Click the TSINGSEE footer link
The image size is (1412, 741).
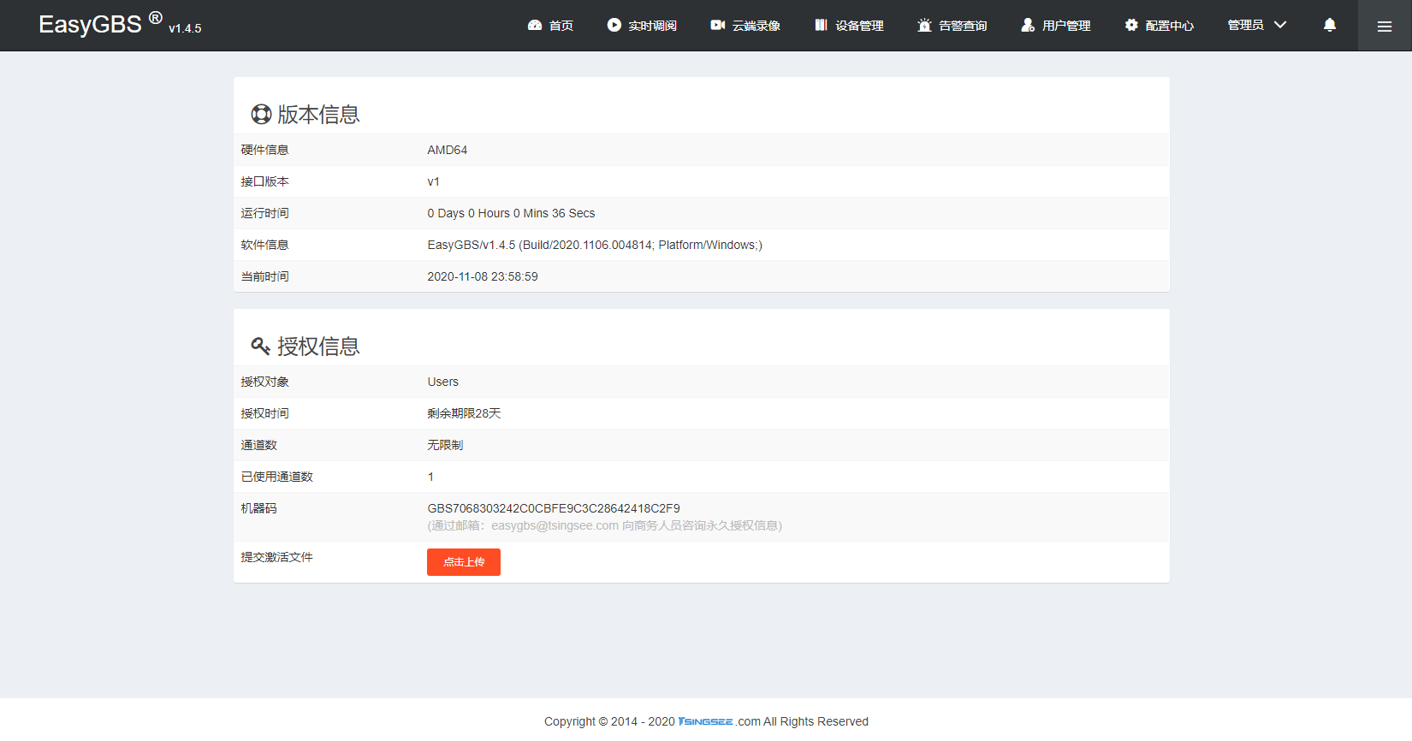(705, 721)
